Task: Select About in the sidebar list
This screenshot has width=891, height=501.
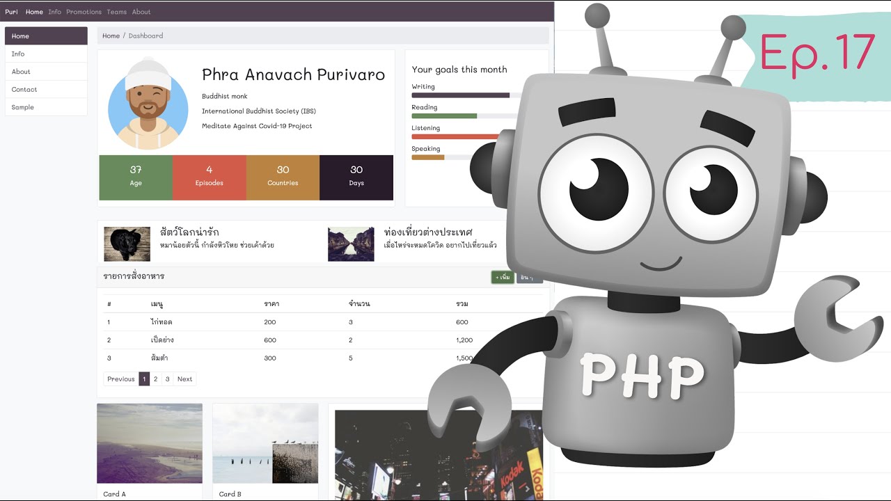Action: tap(46, 72)
